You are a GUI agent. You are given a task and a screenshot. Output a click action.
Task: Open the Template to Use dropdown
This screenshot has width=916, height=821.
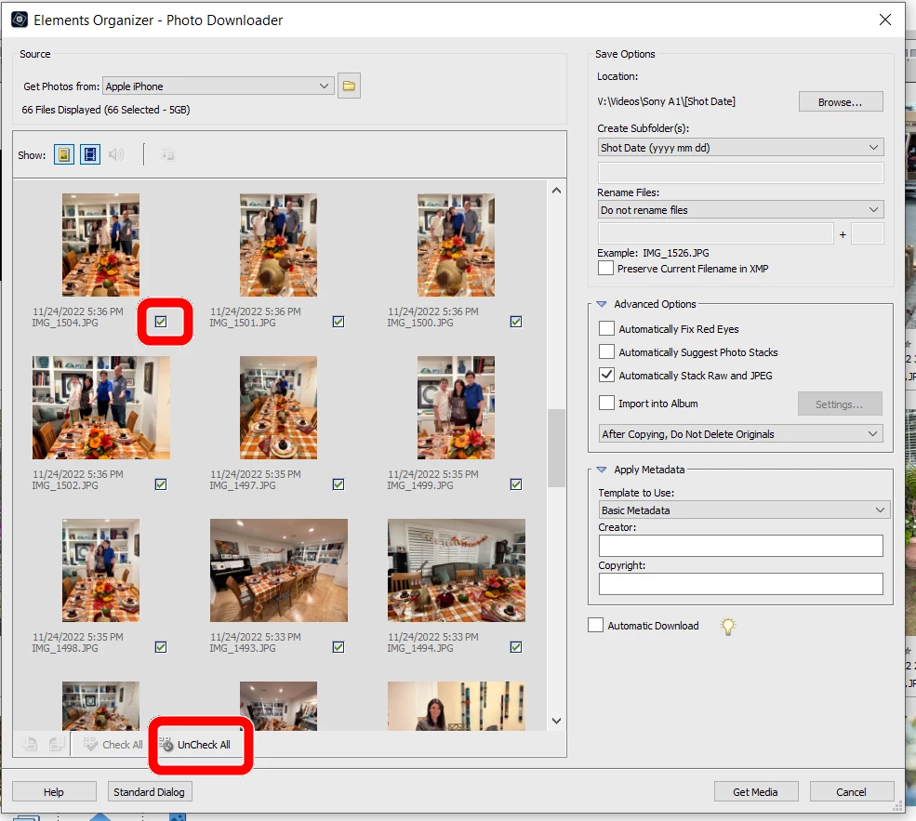coord(744,510)
